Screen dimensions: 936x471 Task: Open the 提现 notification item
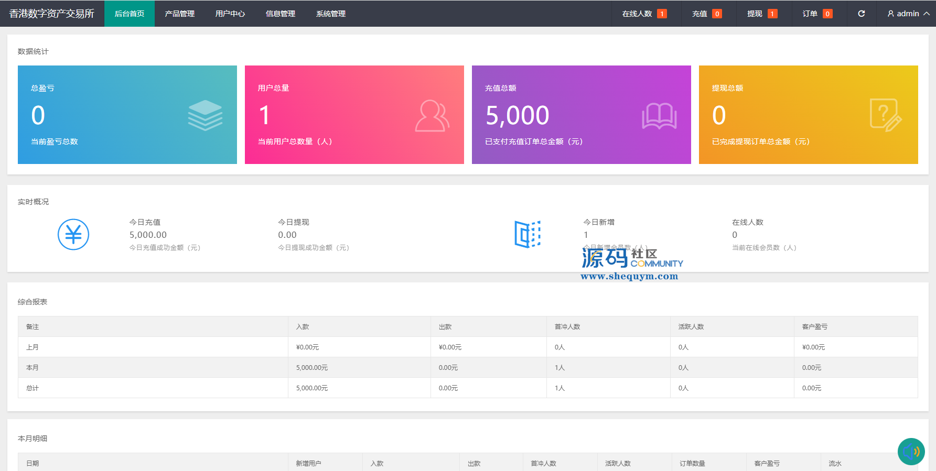[x=761, y=14]
